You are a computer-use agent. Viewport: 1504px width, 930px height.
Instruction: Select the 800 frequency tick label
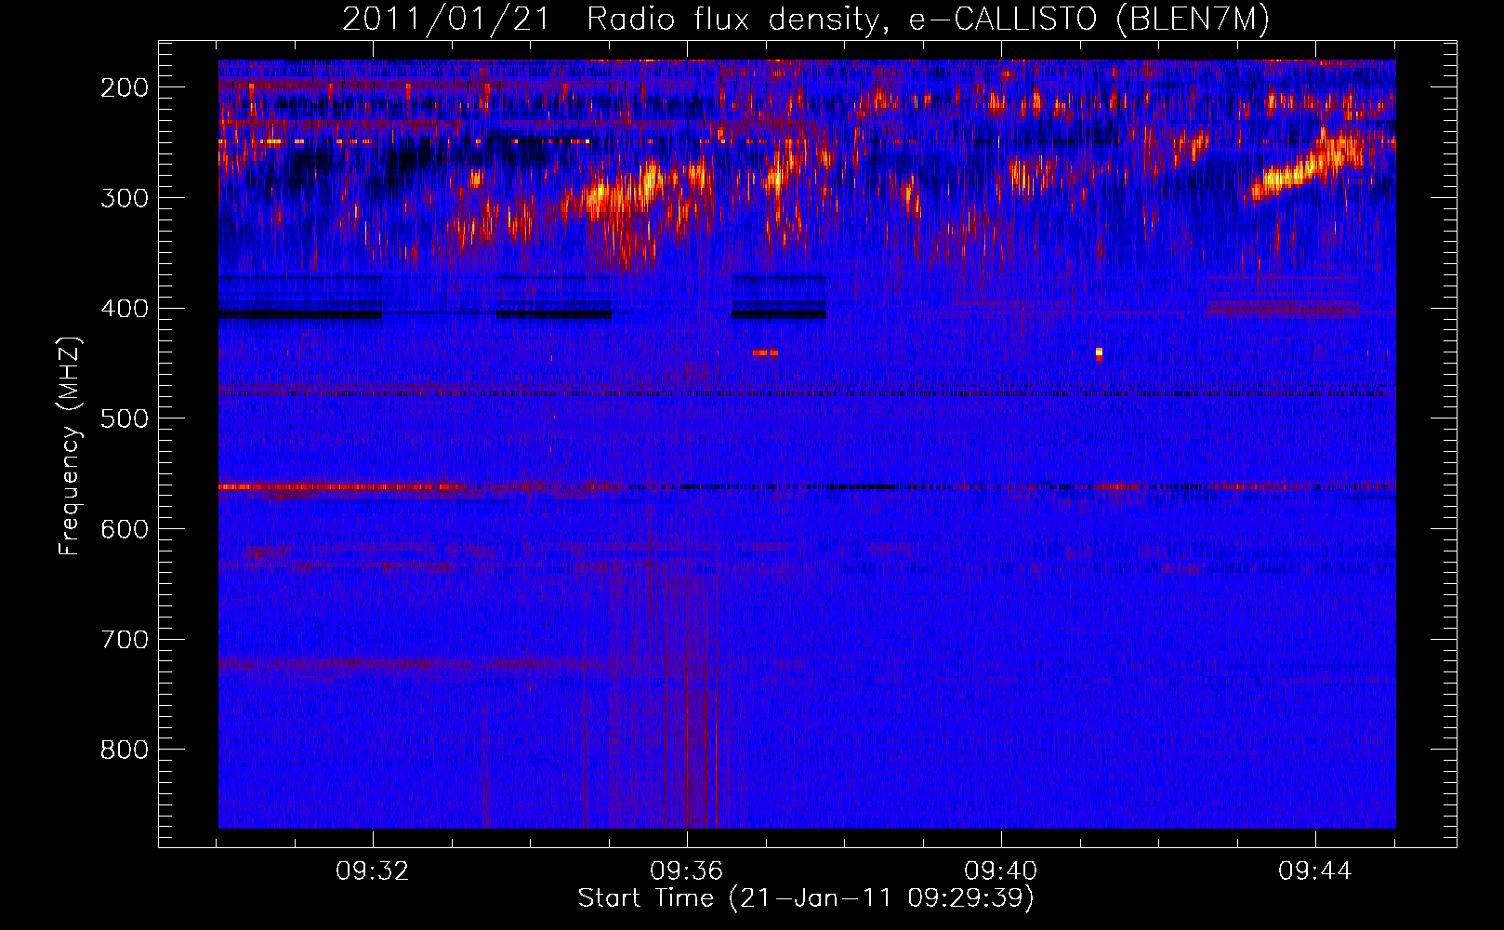(125, 751)
